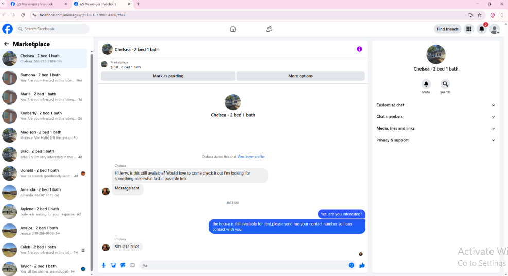Open Chrome profile icon in toolbar
508x276 pixels.
pyautogui.click(x=493, y=15)
